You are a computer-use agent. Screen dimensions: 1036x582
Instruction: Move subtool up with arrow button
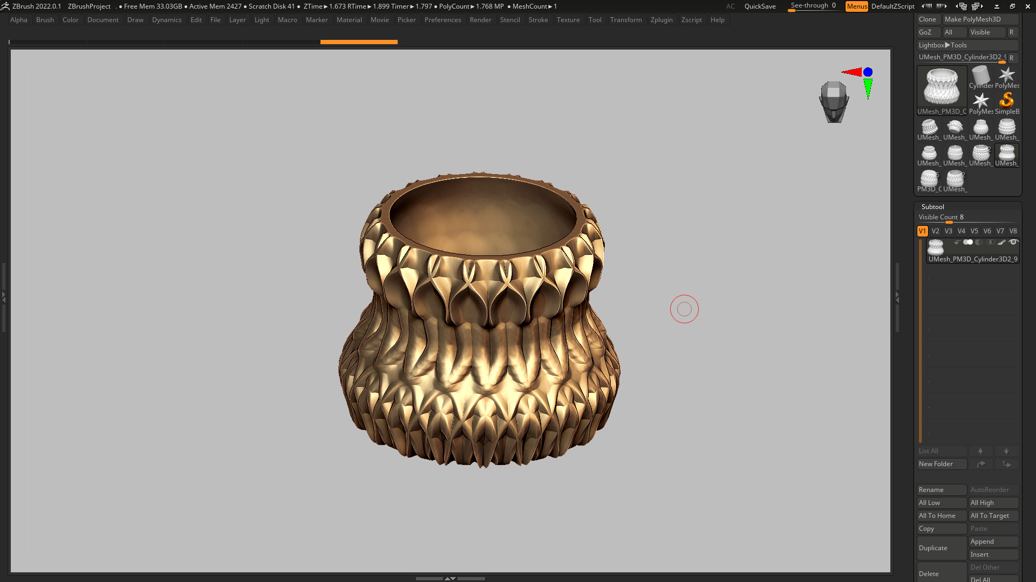[x=981, y=451]
